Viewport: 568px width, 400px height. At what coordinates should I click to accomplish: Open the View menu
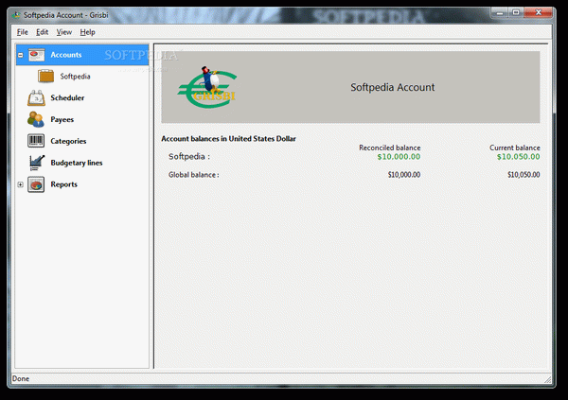pos(64,32)
